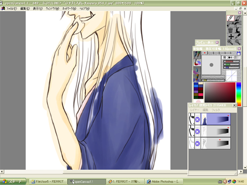Open the ヘルプ(H) menu

[x=84, y=8]
